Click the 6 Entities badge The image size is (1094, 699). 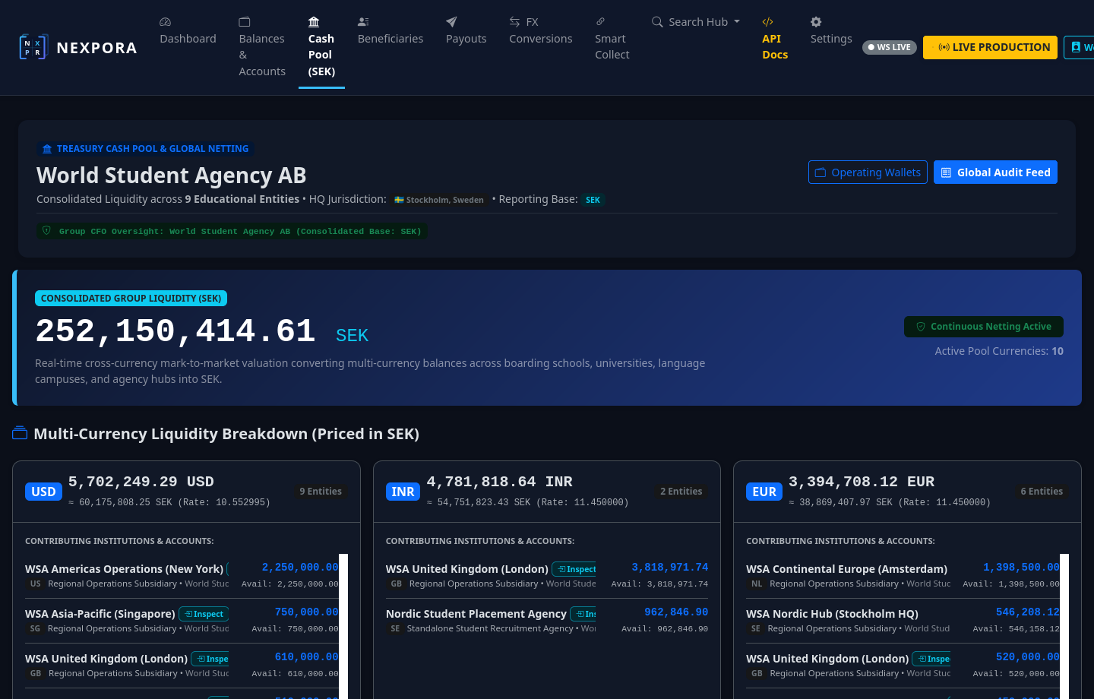pyautogui.click(x=1042, y=492)
